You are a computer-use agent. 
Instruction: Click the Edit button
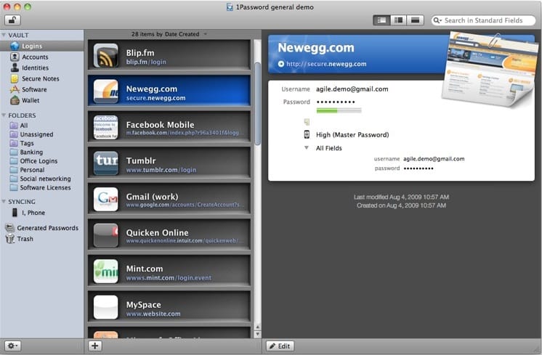coord(280,346)
